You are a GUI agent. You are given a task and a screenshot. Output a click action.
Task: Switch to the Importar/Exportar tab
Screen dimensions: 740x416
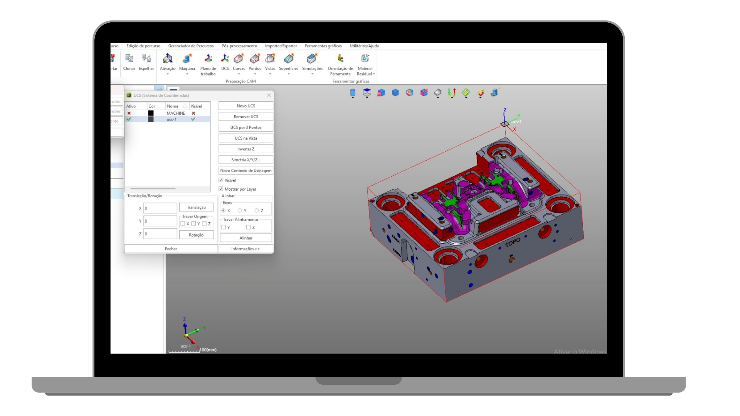281,46
